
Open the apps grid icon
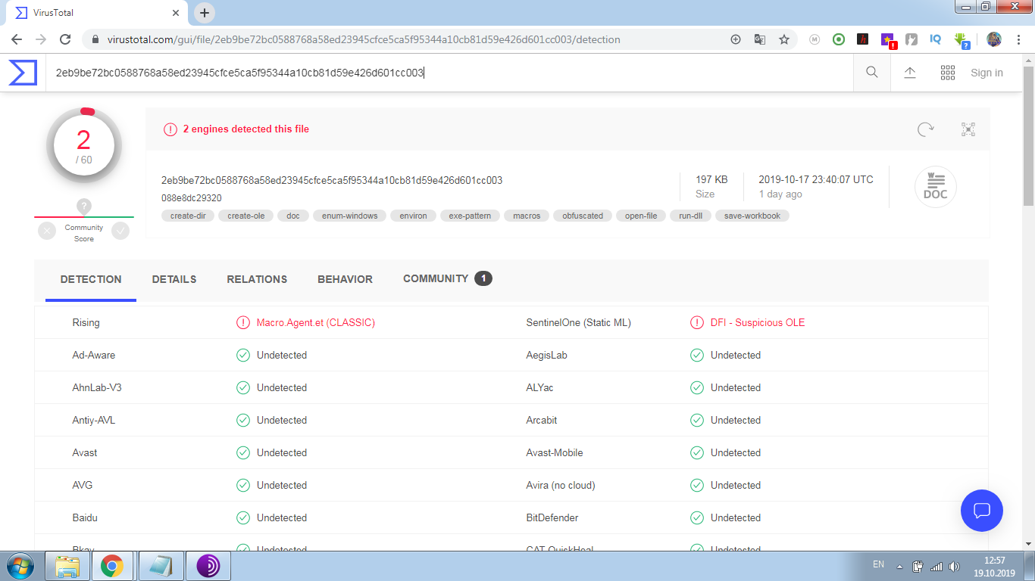[x=947, y=73]
